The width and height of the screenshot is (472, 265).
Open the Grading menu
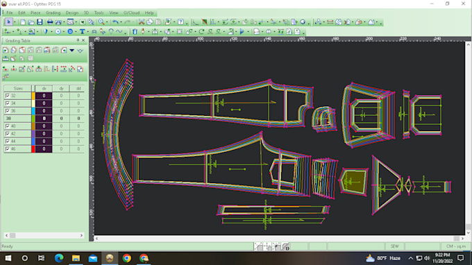53,12
